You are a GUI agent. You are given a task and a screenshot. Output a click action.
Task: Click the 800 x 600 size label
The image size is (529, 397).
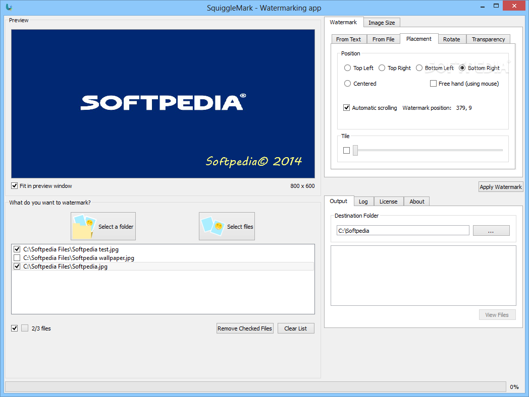[302, 186]
